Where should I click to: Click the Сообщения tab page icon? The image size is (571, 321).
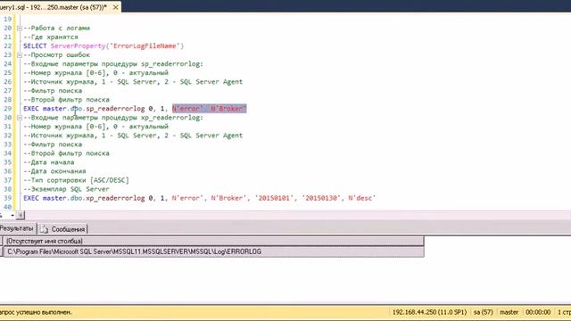pyautogui.click(x=44, y=229)
